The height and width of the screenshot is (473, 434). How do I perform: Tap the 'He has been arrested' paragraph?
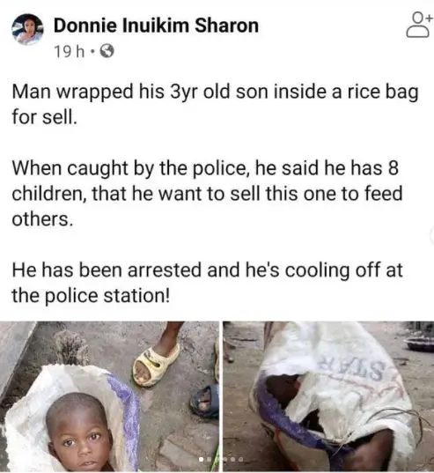click(208, 283)
